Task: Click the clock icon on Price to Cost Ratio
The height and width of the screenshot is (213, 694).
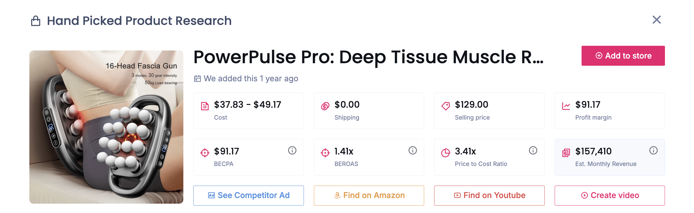Action: coord(446,152)
